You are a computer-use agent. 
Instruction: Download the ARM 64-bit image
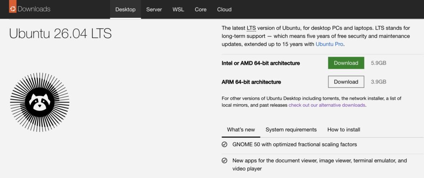346,82
